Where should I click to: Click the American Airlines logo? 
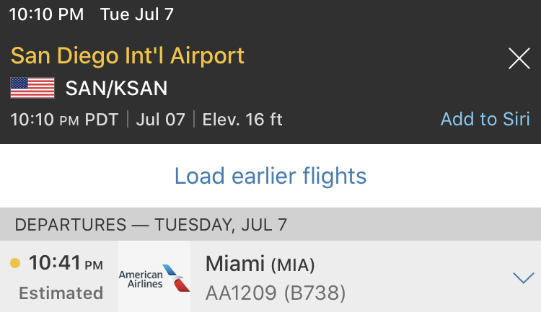click(154, 278)
